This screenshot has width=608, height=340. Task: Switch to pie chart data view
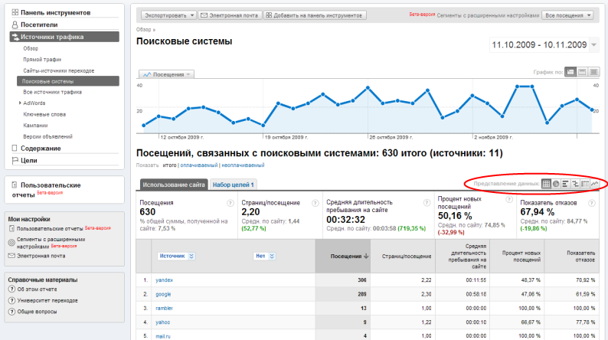[x=556, y=184]
